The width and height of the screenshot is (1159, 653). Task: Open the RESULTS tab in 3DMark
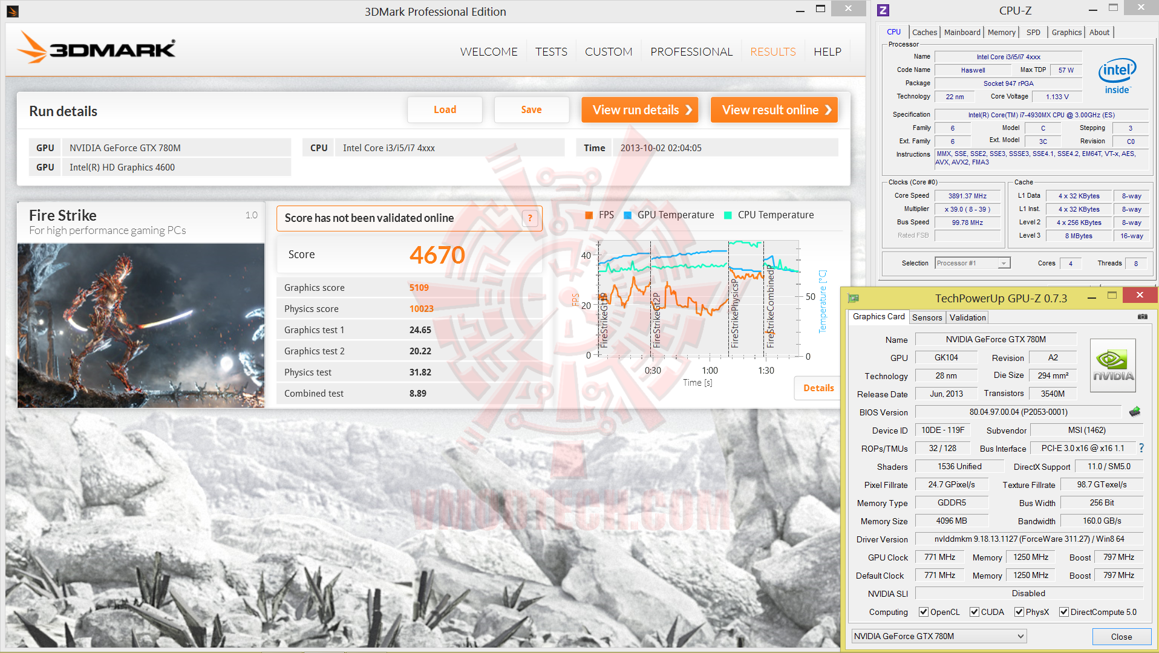pos(773,52)
